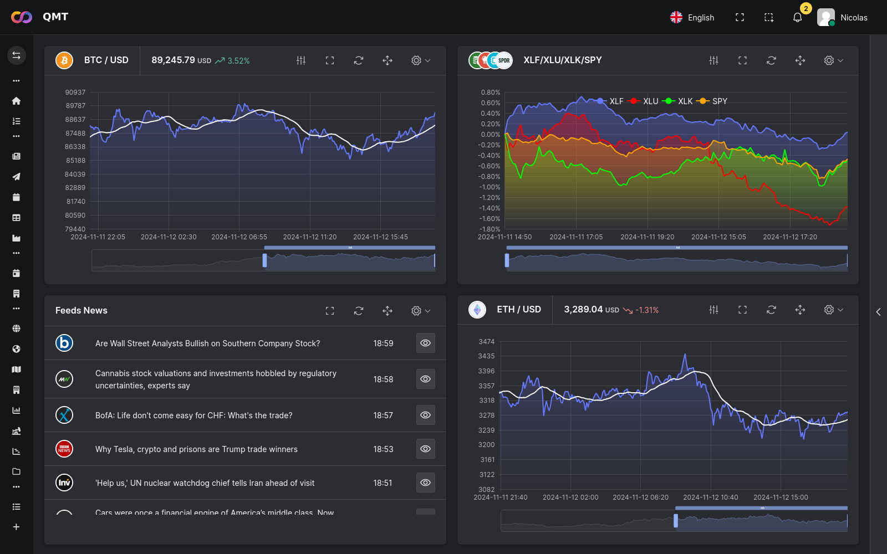The image size is (887, 554).
Task: Open the bar chart icon in sidebar
Action: [x=16, y=411]
